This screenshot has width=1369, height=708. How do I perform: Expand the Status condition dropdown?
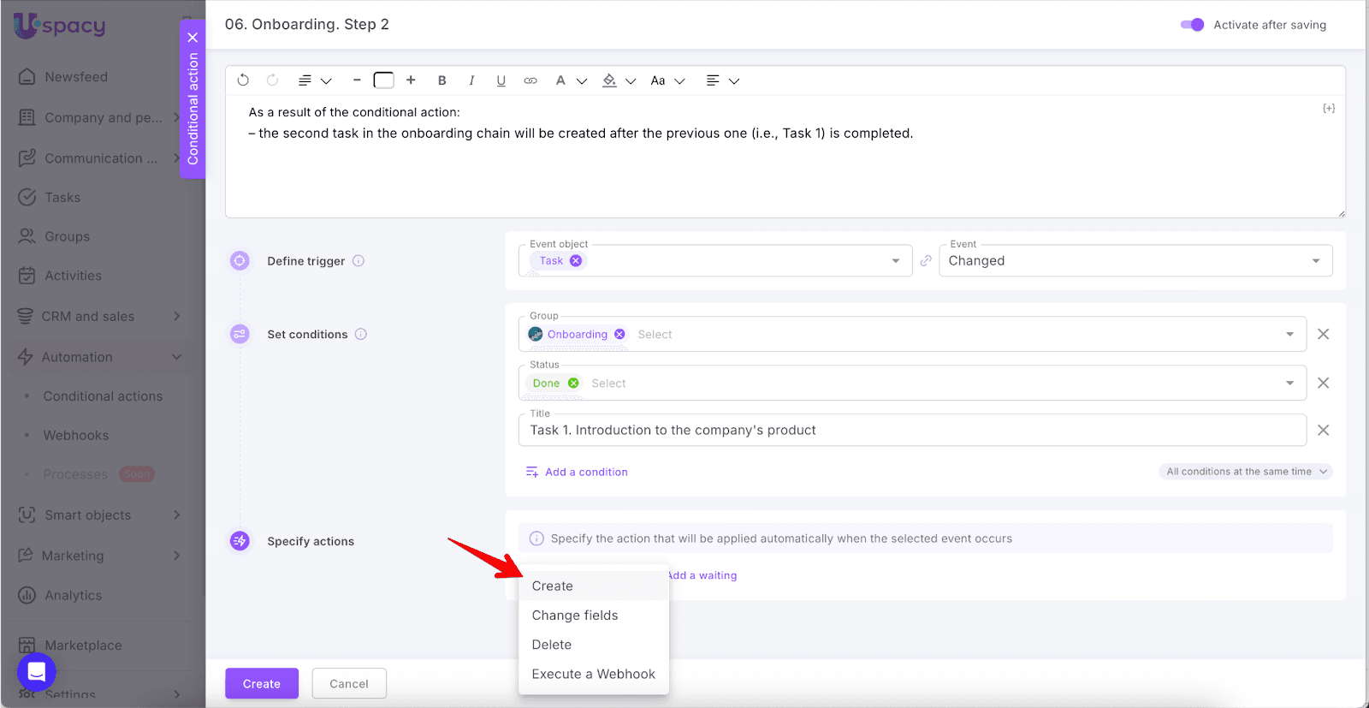click(1289, 384)
